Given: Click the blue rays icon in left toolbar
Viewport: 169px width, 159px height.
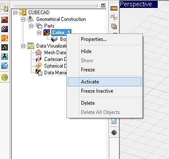Looking at the screenshot, I should pyautogui.click(x=5, y=66).
